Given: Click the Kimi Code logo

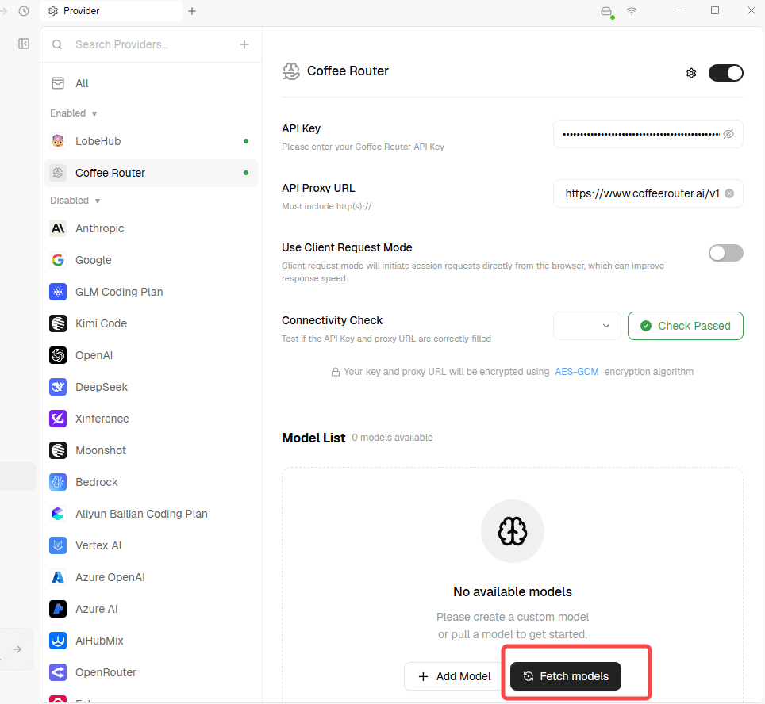Looking at the screenshot, I should point(58,323).
